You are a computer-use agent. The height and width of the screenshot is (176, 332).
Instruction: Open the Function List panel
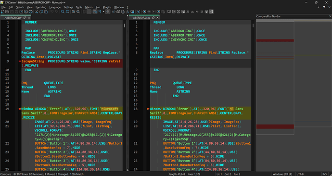(128, 12)
